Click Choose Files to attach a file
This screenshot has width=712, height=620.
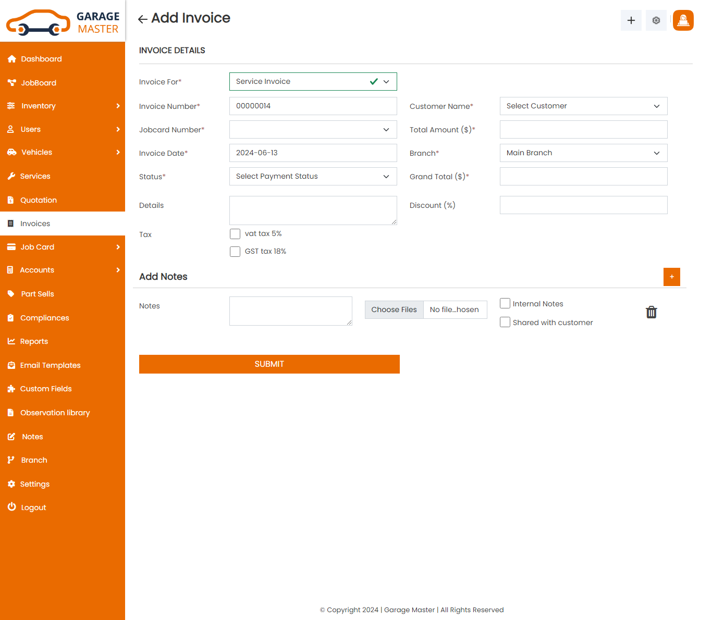pos(394,309)
